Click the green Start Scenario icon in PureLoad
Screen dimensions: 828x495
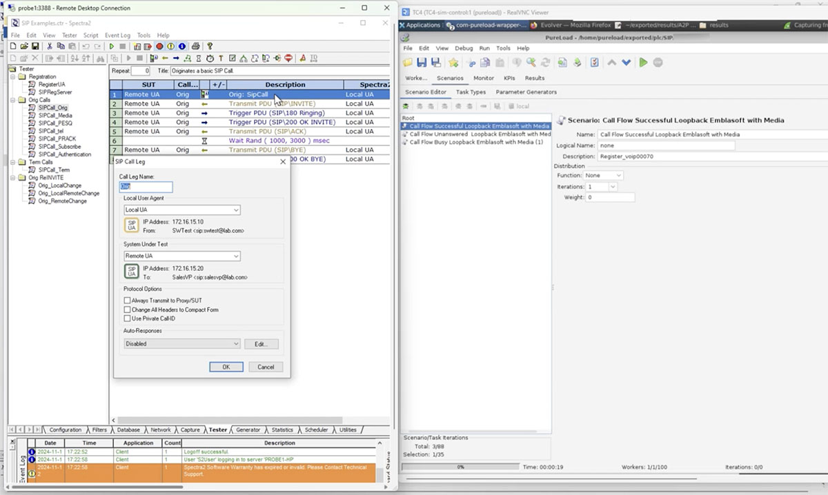tap(643, 62)
